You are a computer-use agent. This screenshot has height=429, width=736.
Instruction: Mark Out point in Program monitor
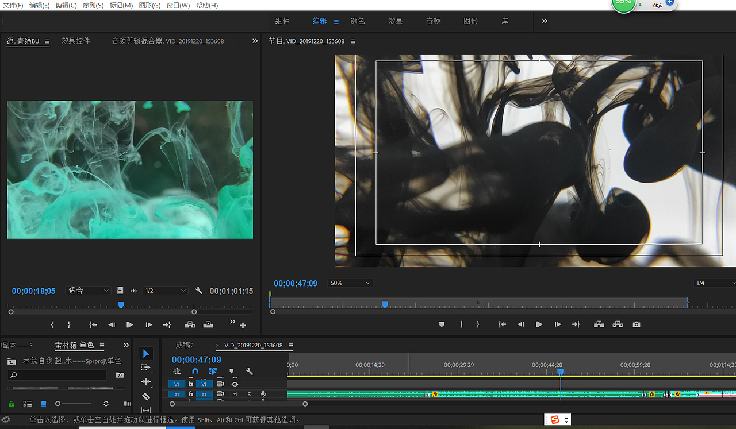[478, 324]
